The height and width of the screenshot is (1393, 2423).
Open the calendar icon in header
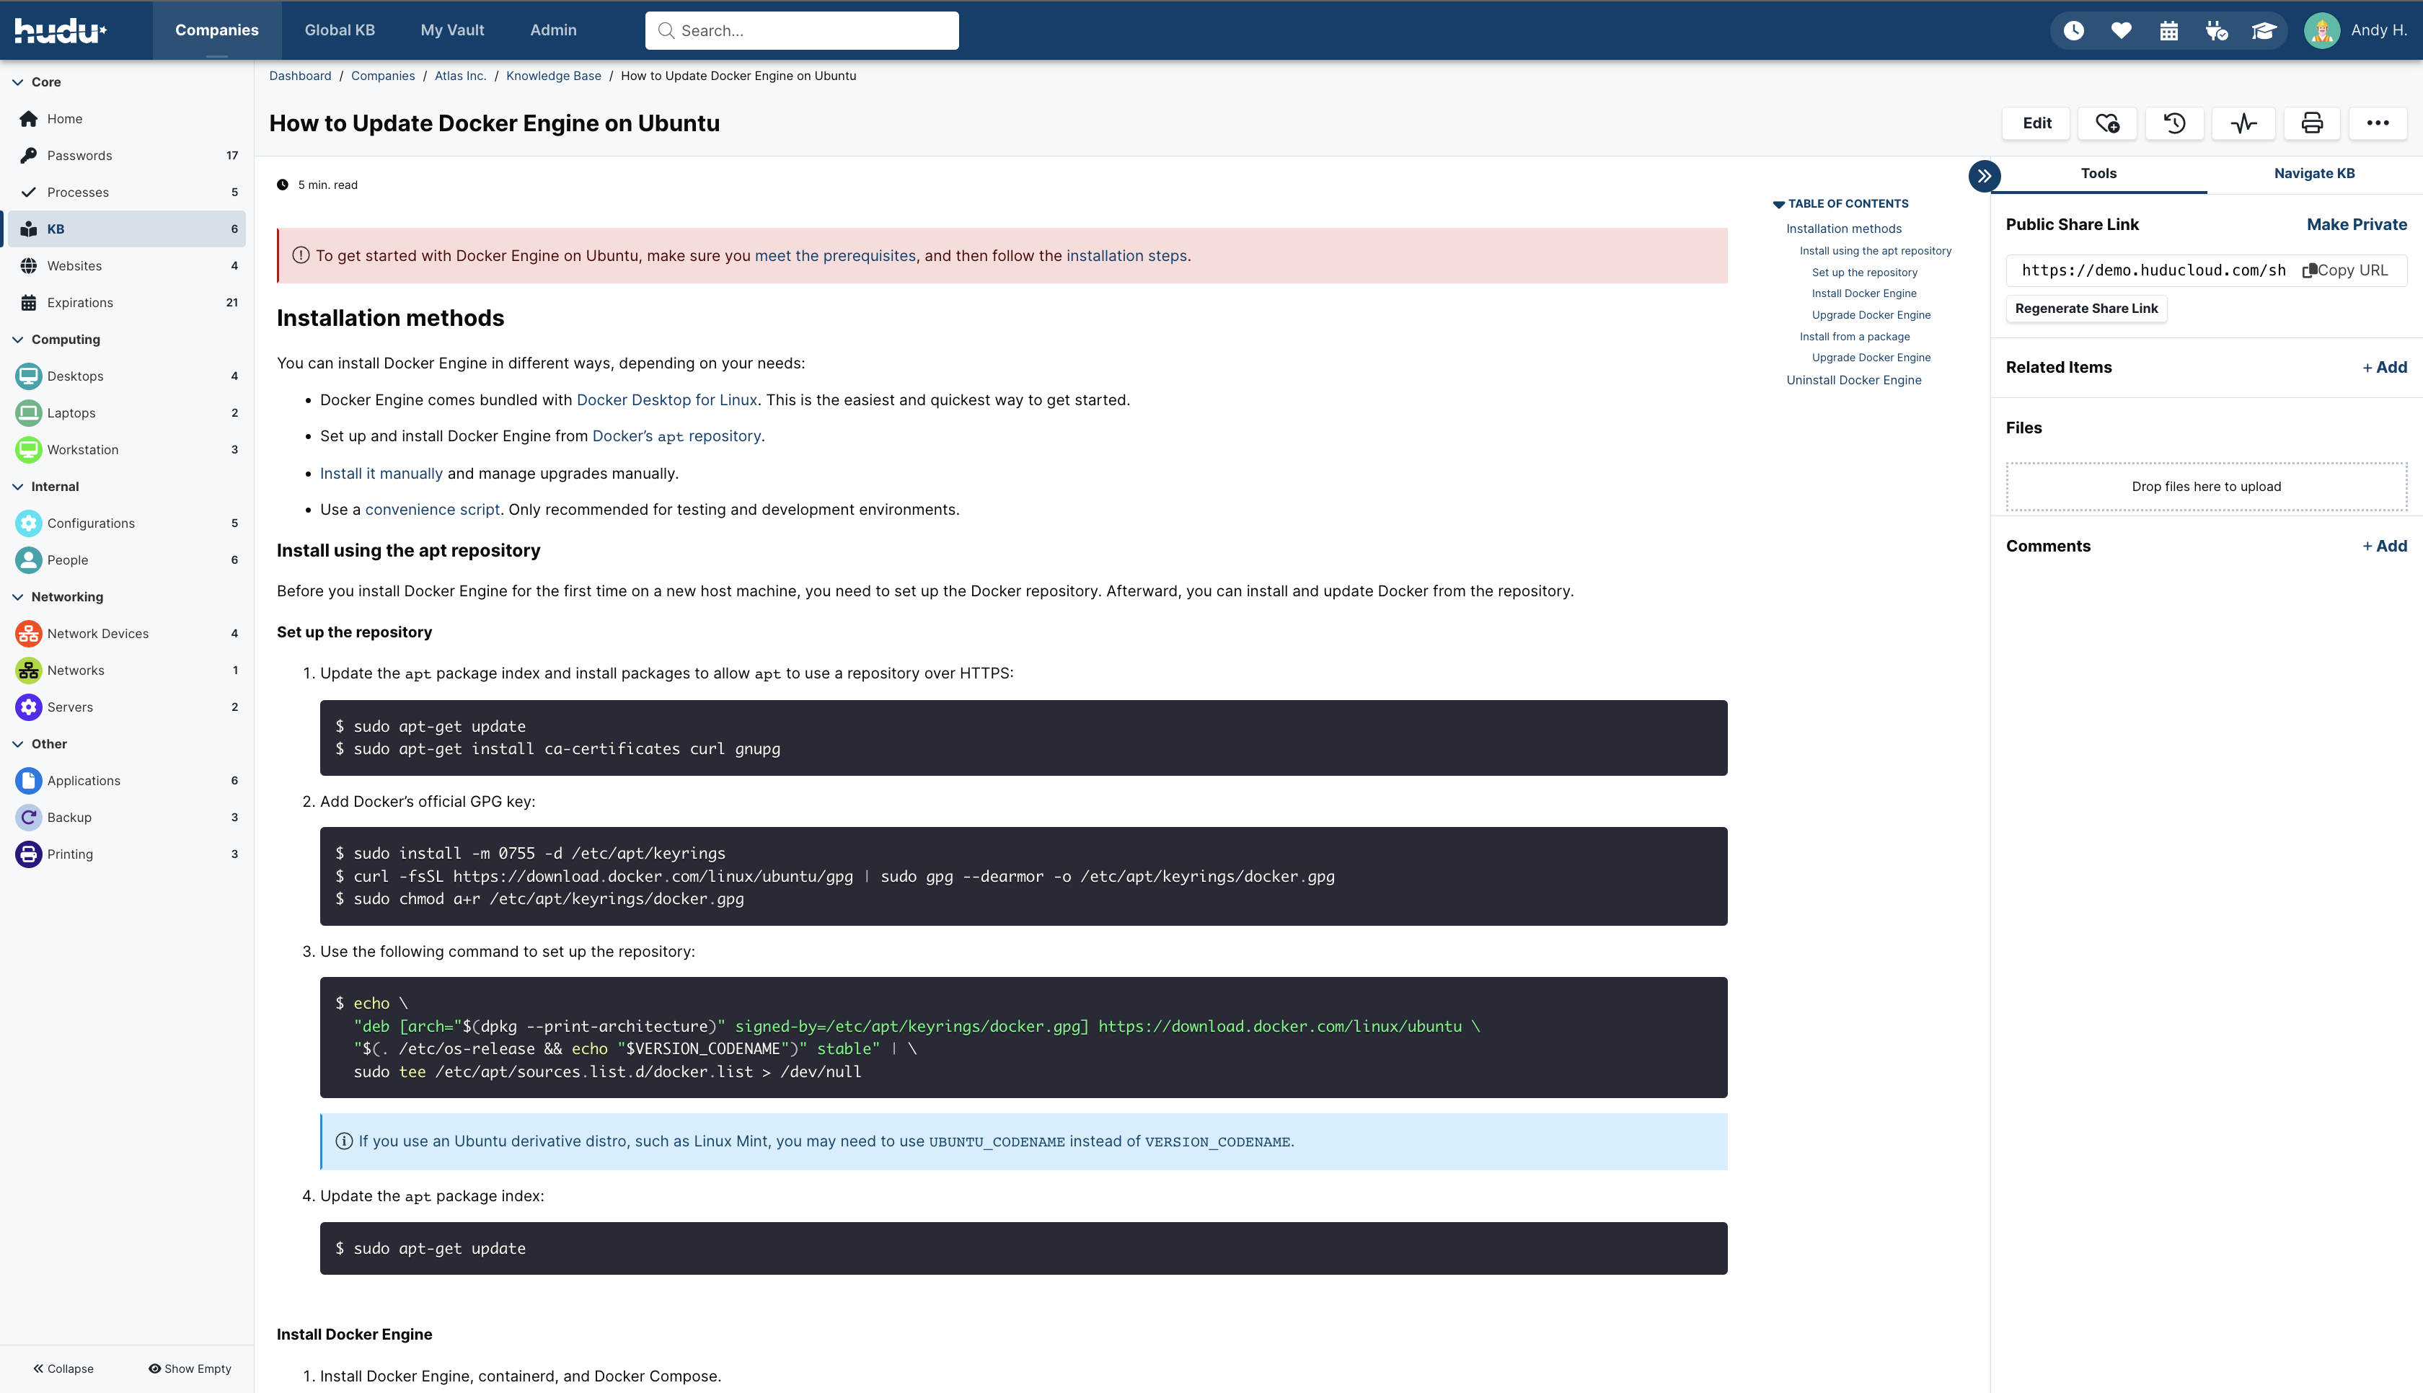point(2168,30)
